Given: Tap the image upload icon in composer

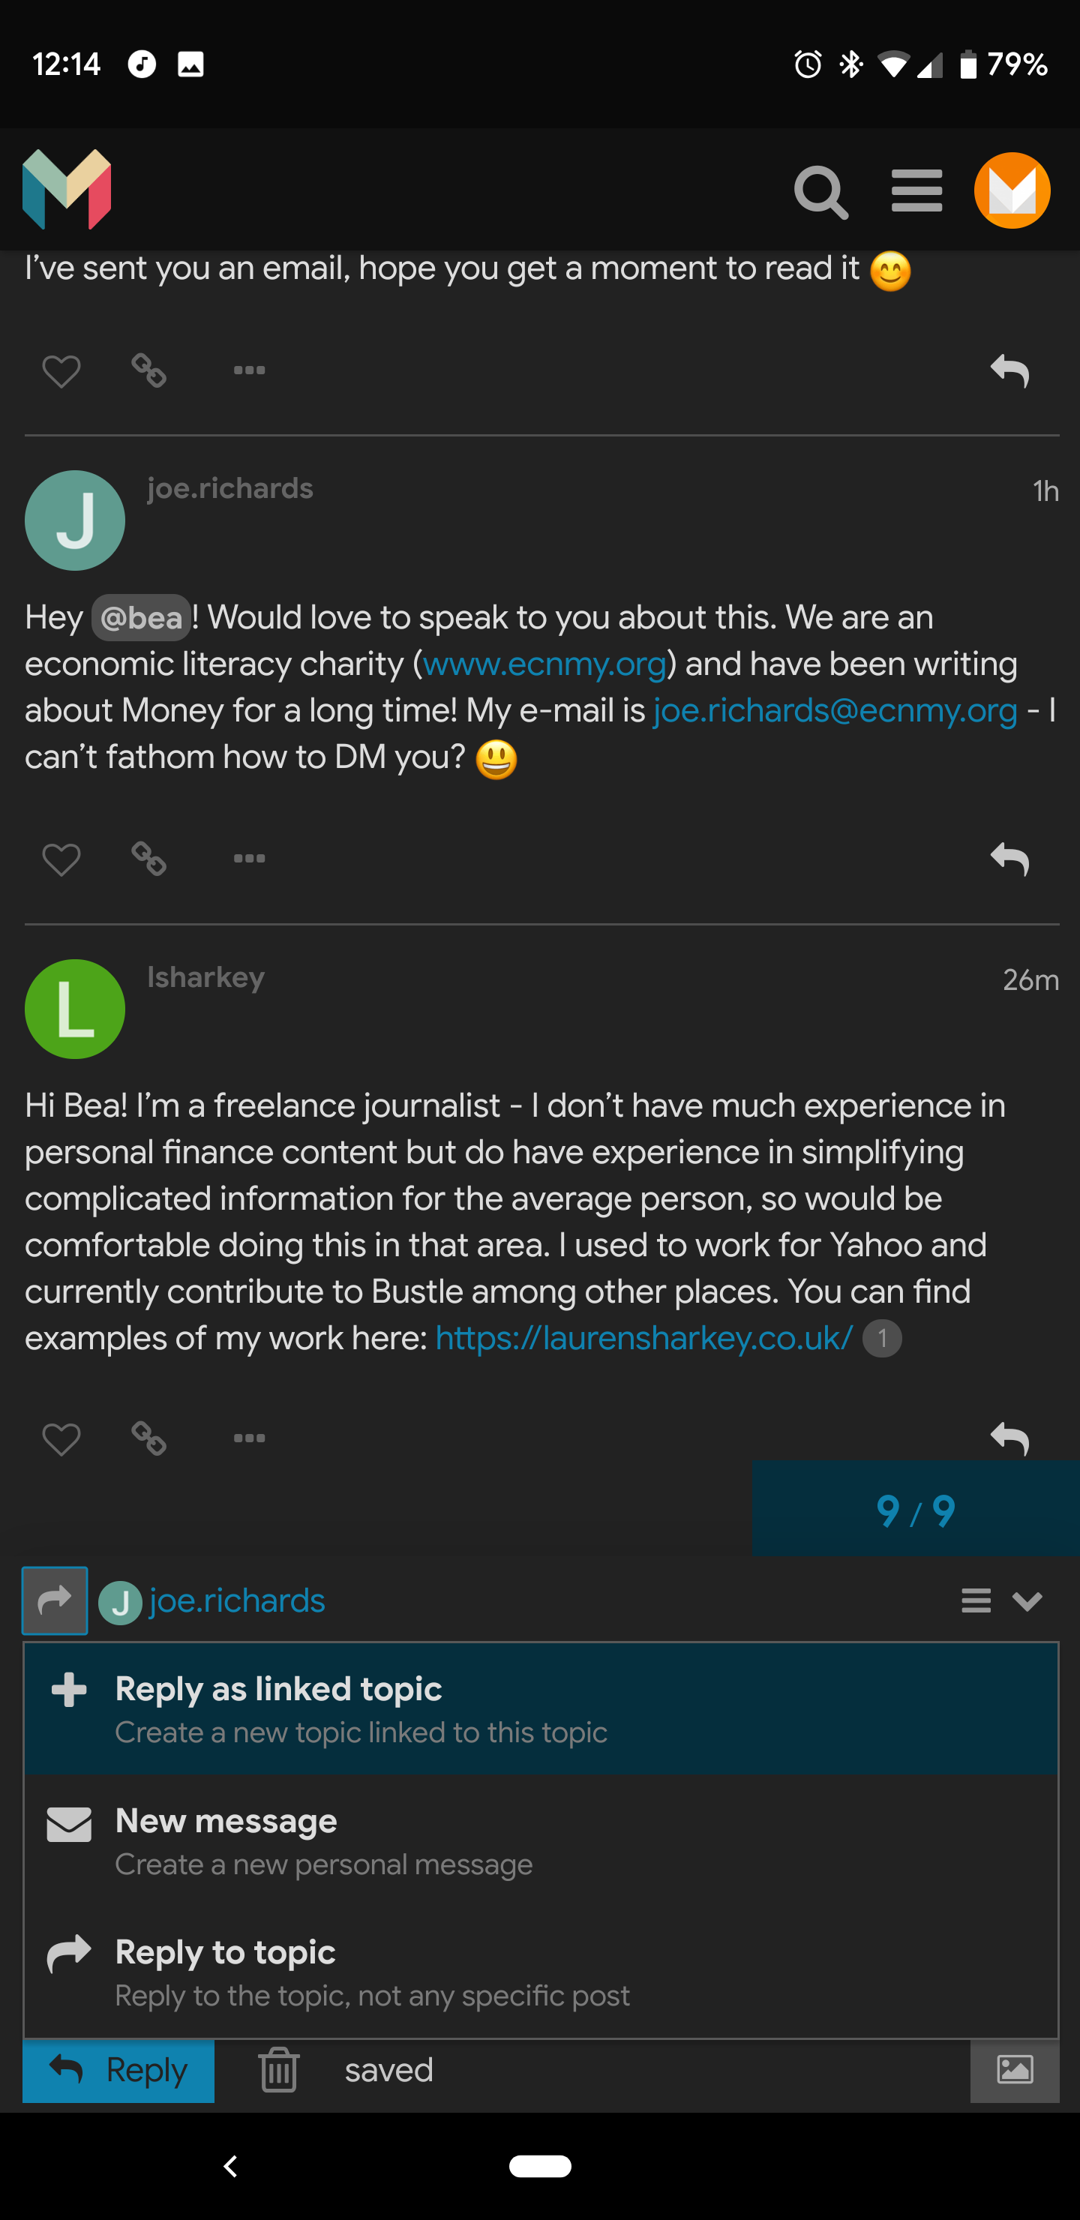Looking at the screenshot, I should point(1015,2070).
